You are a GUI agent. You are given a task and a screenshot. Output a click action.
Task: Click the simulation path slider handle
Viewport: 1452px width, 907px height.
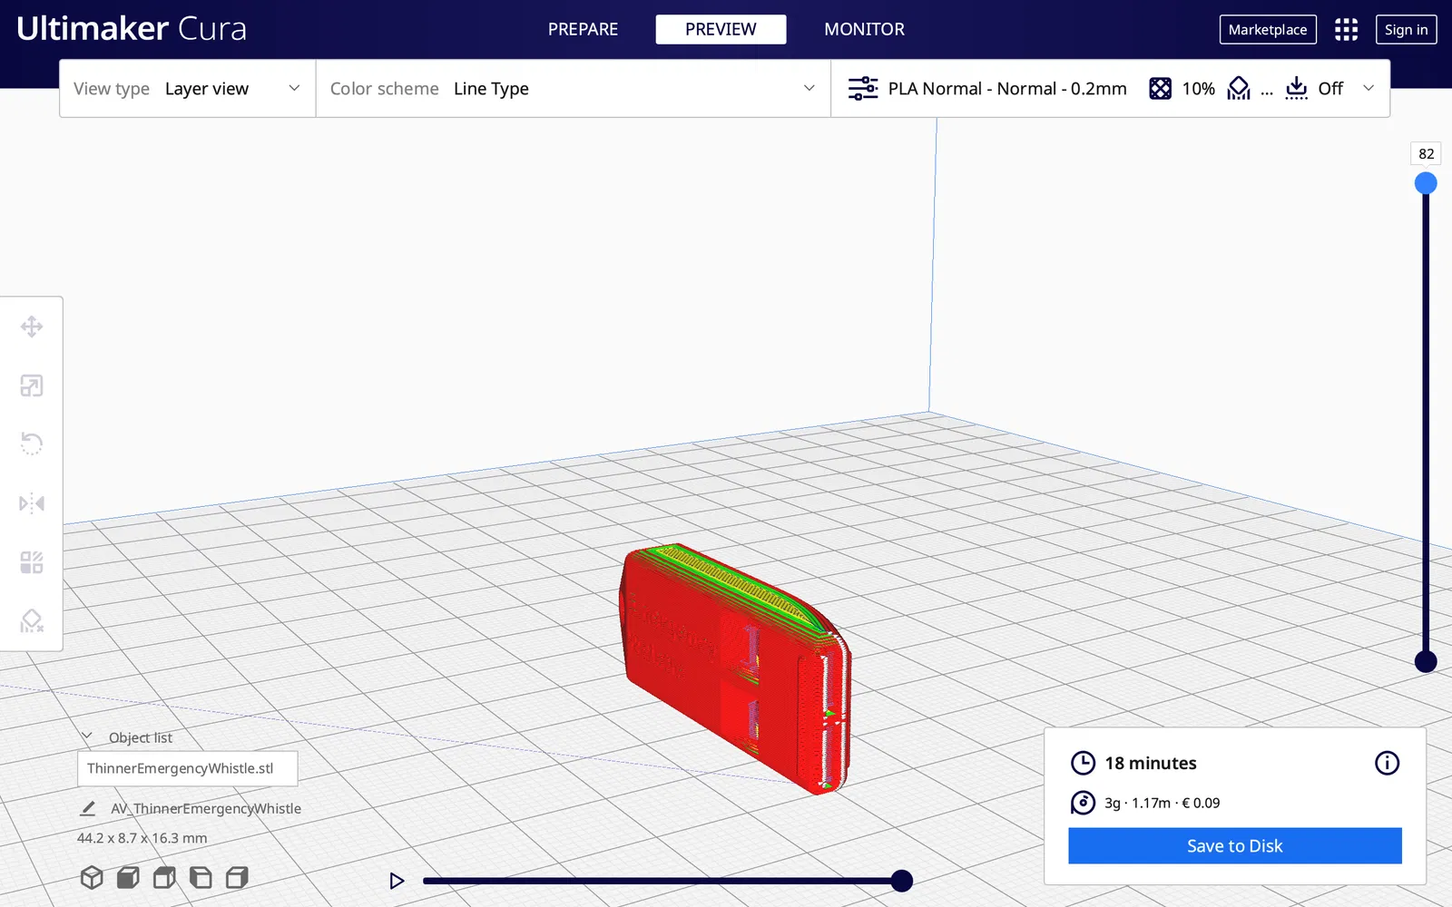click(x=901, y=881)
